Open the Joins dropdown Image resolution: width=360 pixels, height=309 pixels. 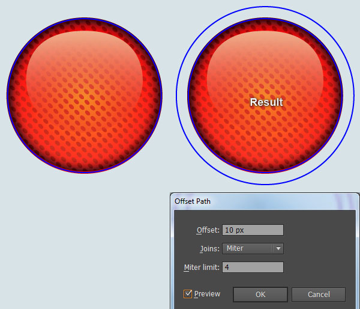253,248
